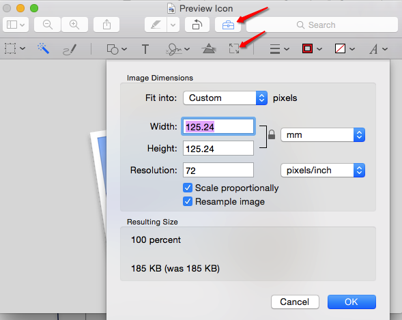Image resolution: width=402 pixels, height=320 pixels.
Task: Toggle the proportional lock icon
Action: (x=272, y=134)
